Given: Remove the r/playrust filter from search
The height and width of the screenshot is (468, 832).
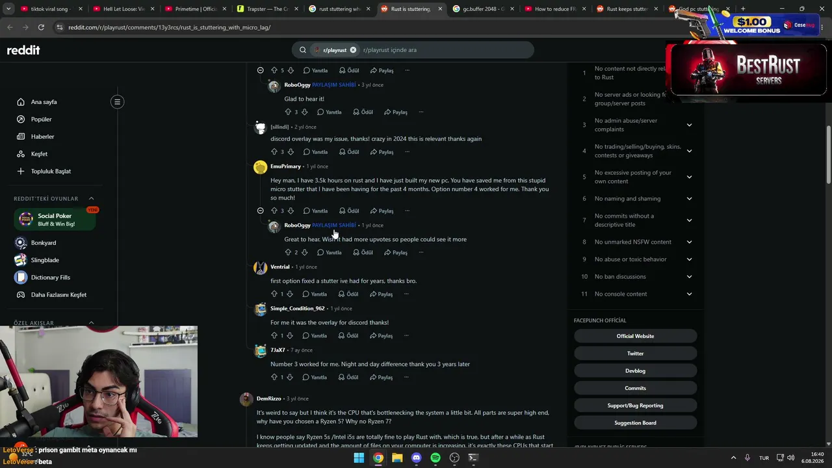Looking at the screenshot, I should (x=353, y=50).
